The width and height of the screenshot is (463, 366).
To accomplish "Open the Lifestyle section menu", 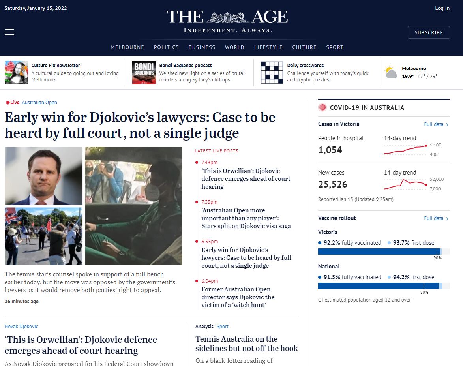I will (268, 47).
